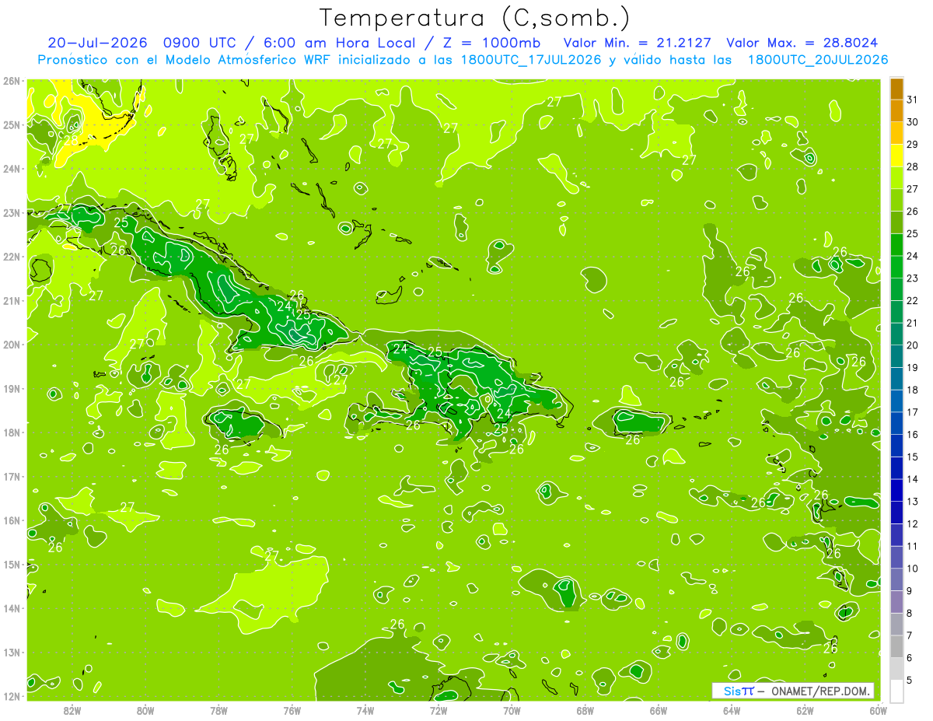Click the '17N' latitude axis label

12,476
